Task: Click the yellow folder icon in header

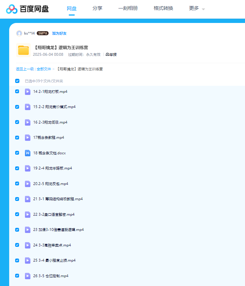Action: [23, 50]
